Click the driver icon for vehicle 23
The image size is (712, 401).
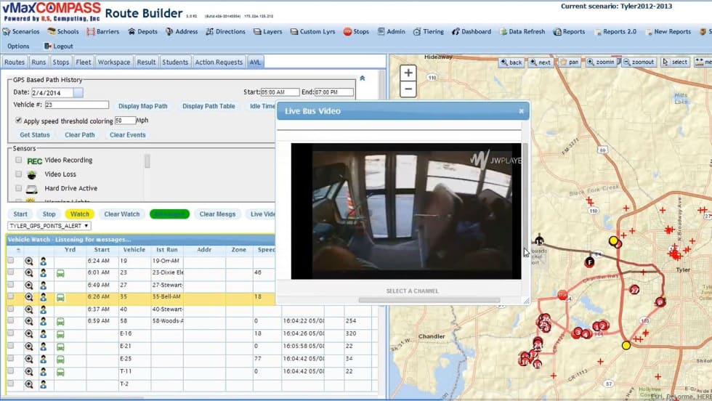[x=43, y=272]
